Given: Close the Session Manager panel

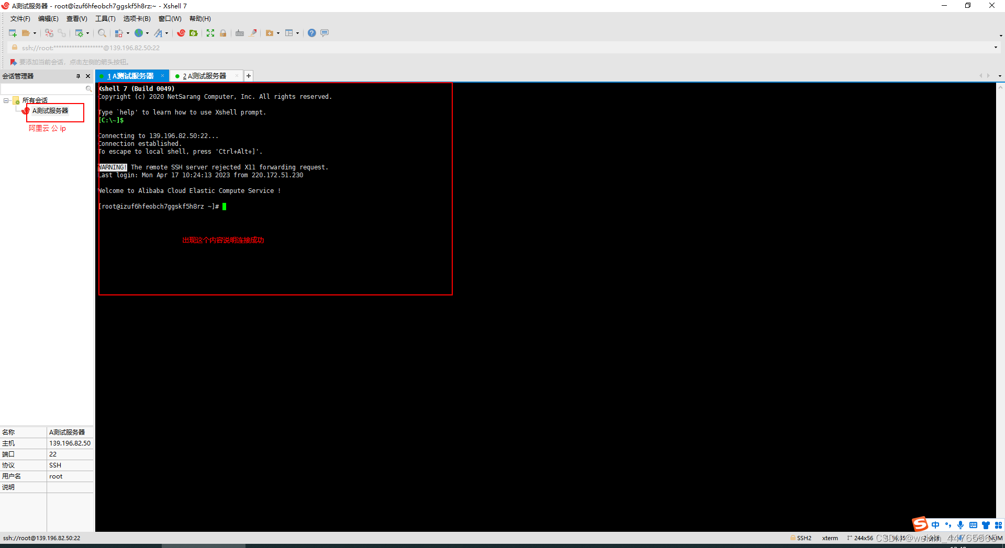Looking at the screenshot, I should 88,76.
